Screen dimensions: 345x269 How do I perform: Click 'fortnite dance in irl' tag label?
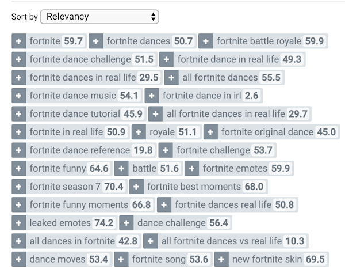(202, 96)
